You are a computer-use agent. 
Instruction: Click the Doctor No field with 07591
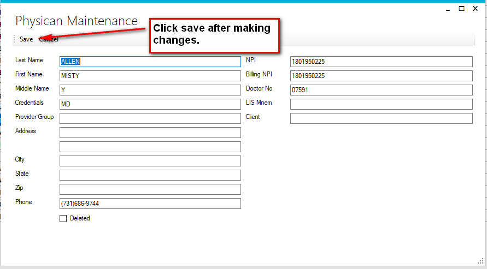(x=381, y=90)
